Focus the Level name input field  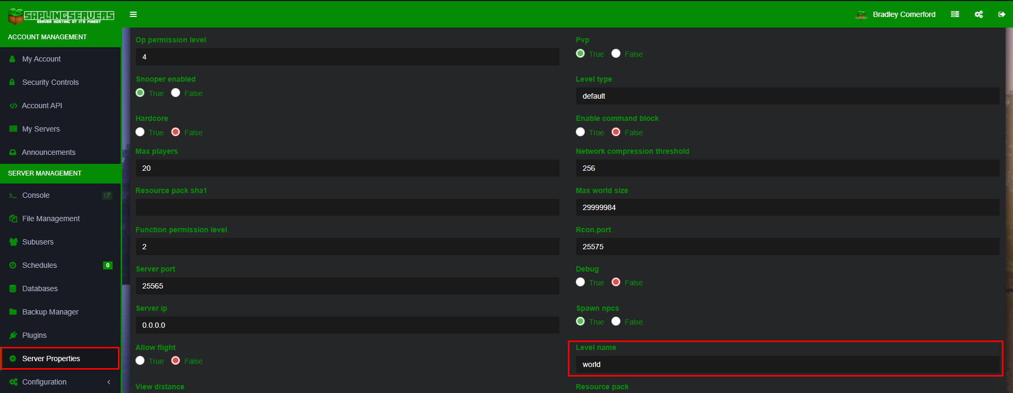[x=788, y=364]
